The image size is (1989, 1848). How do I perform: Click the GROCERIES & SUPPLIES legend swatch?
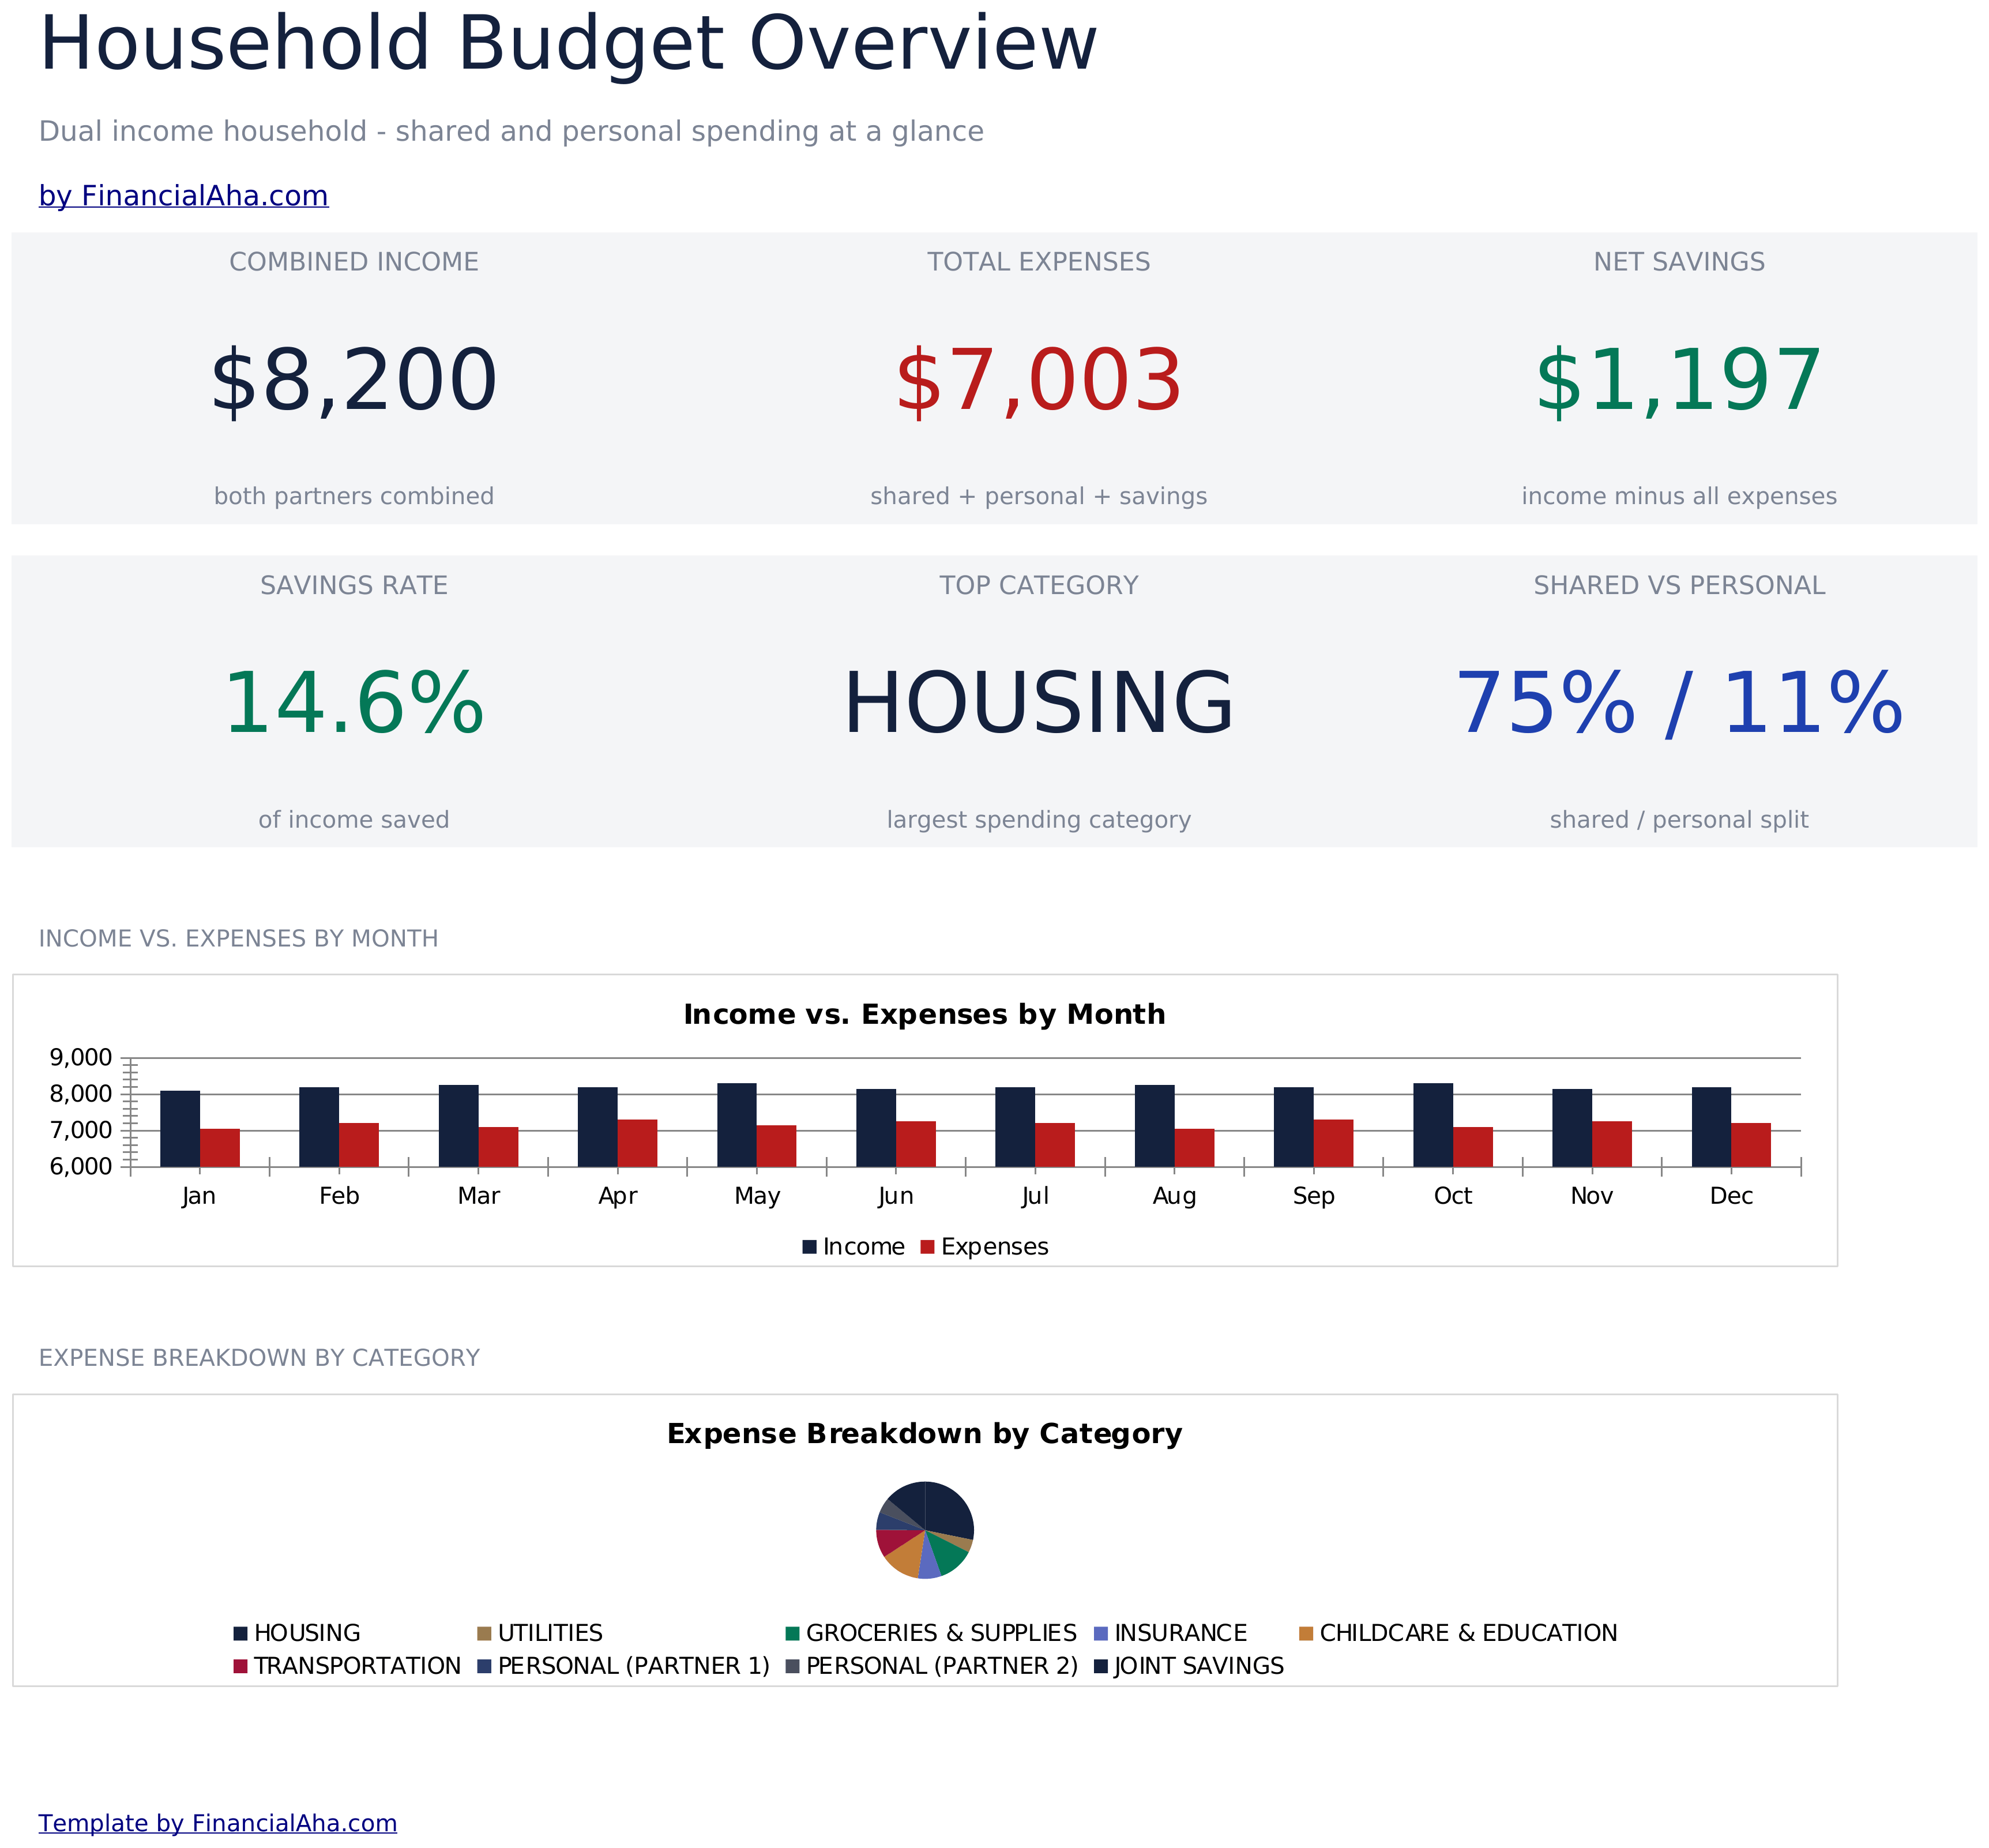pyautogui.click(x=792, y=1633)
